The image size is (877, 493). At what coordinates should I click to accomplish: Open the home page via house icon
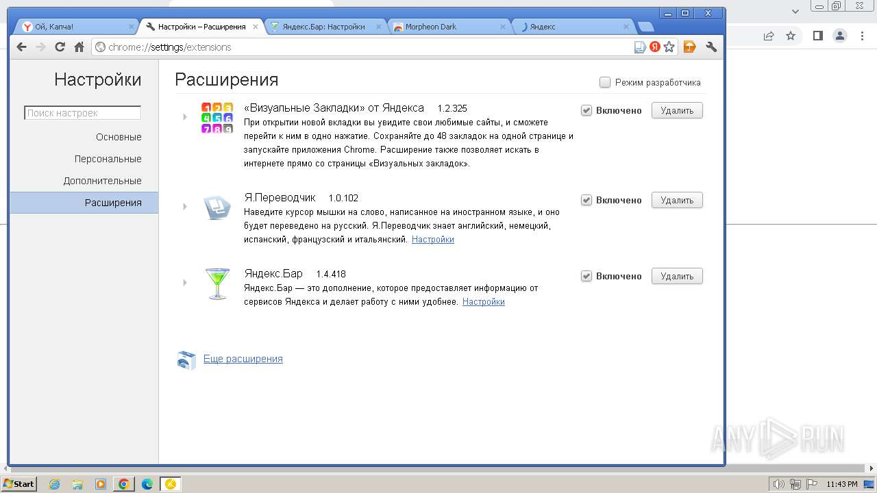pos(79,47)
